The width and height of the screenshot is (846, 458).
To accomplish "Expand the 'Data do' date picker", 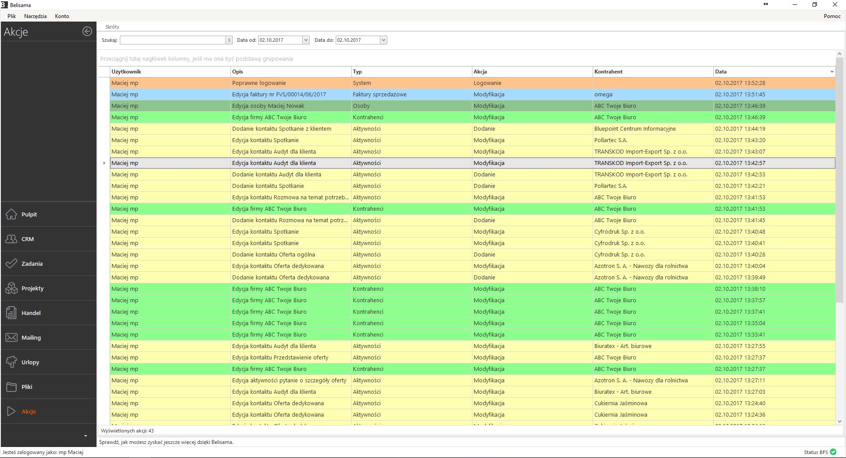I will tap(383, 40).
